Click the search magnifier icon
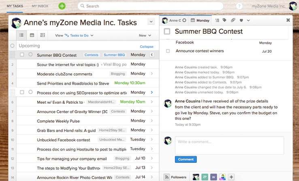 pyautogui.click(x=82, y=6)
